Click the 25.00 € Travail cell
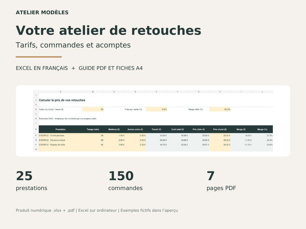This screenshot has width=306, height=229. click(156, 140)
